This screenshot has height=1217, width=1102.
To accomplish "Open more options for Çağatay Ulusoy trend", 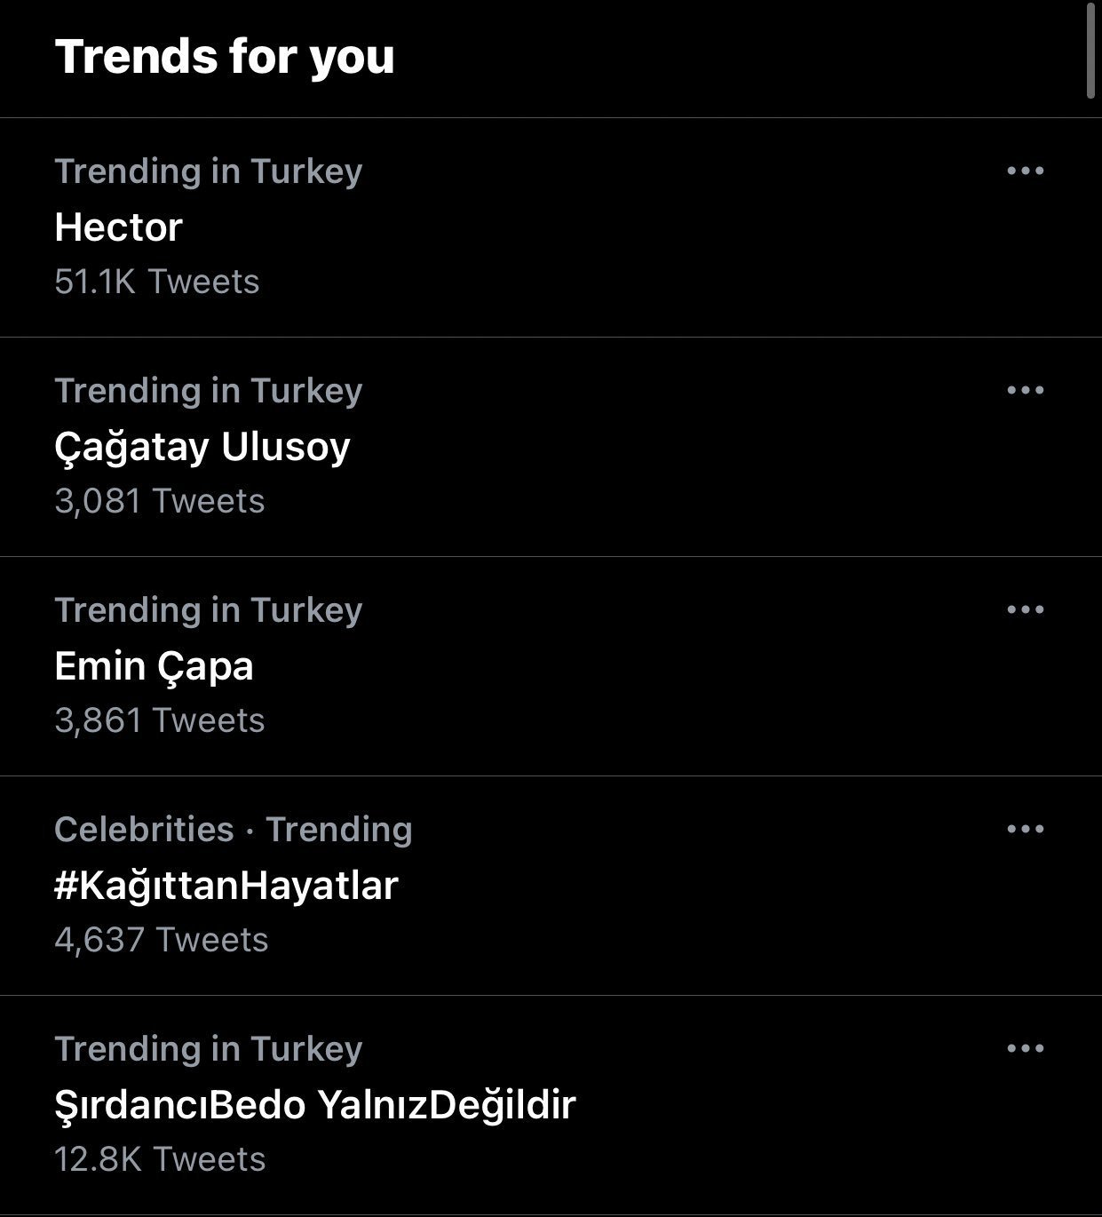I will point(1025,390).
